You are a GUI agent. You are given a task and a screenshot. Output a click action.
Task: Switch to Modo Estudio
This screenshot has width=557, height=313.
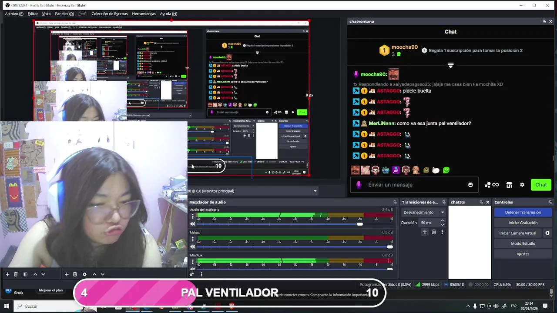click(x=523, y=243)
